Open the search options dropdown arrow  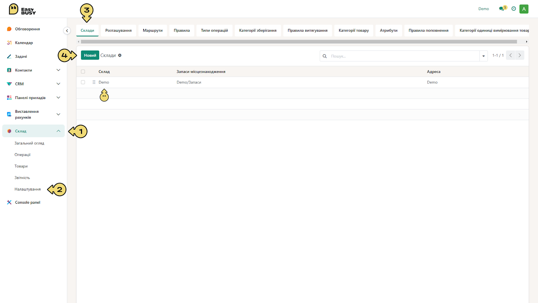(x=484, y=56)
